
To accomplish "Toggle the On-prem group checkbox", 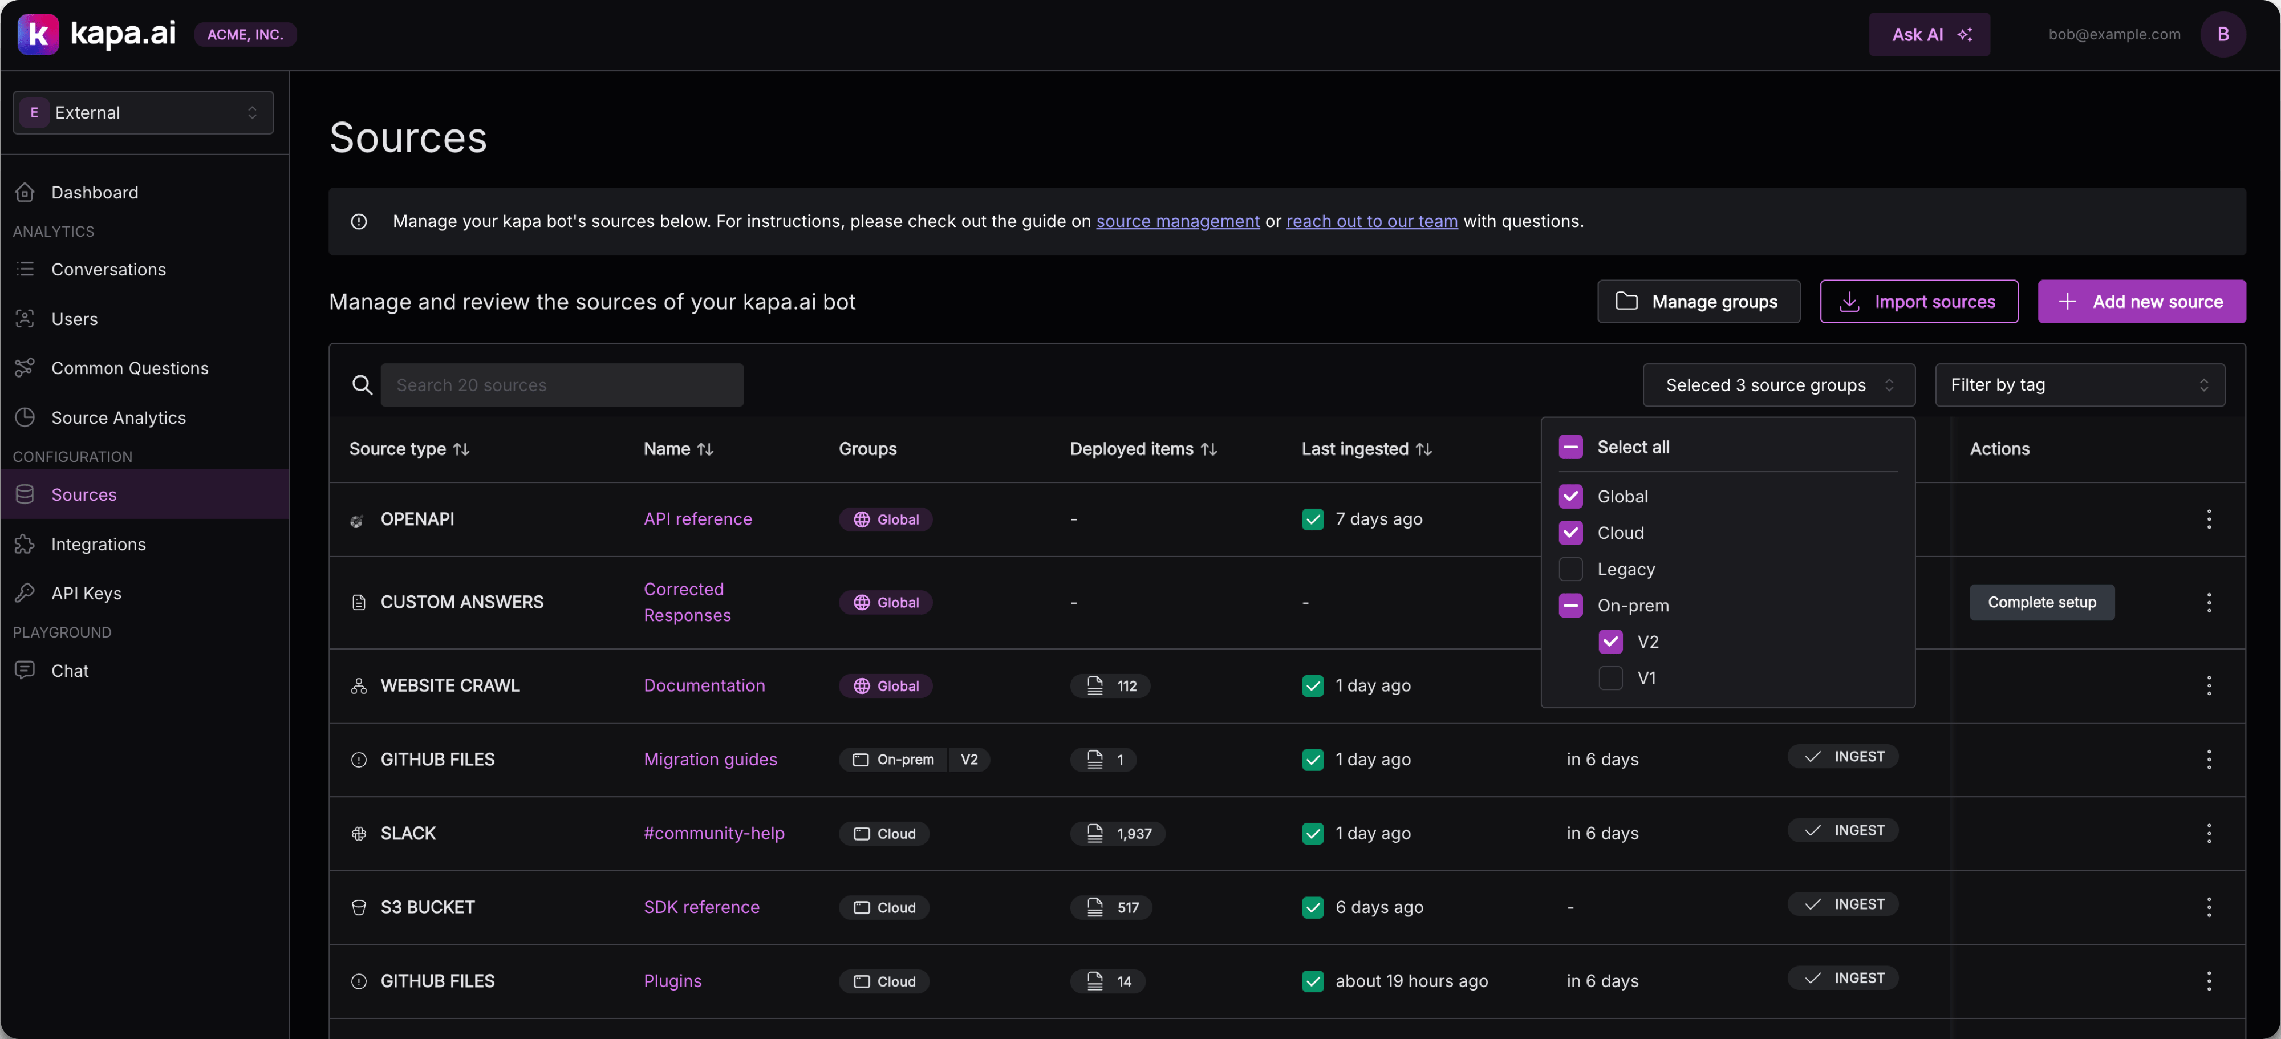I will [1570, 605].
